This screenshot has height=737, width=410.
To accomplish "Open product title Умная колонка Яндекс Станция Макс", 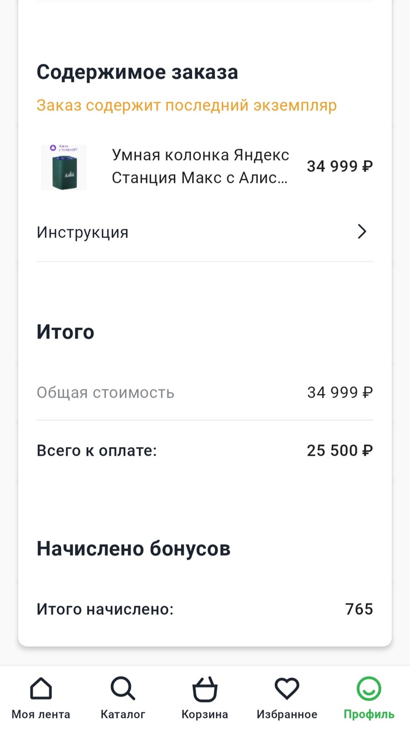I will (x=200, y=166).
